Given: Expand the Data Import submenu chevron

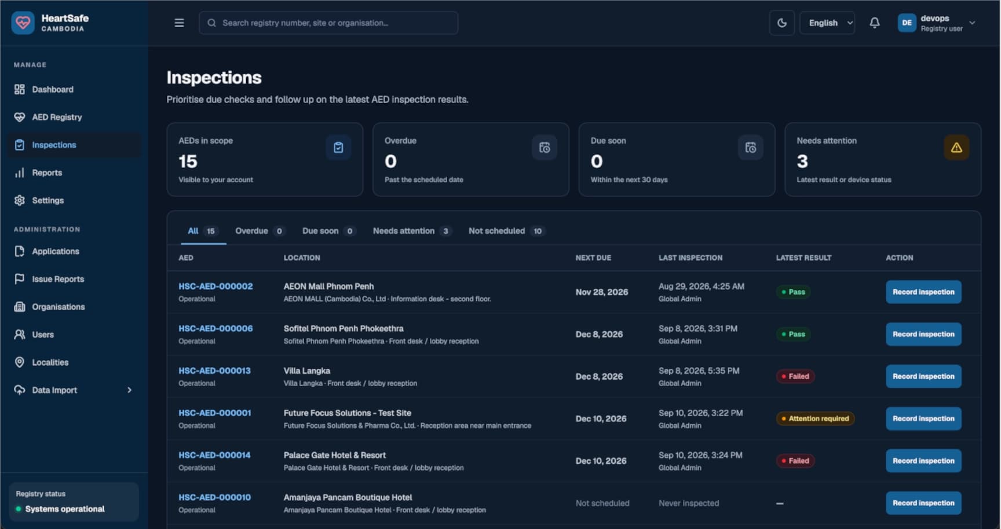Looking at the screenshot, I should click(129, 390).
